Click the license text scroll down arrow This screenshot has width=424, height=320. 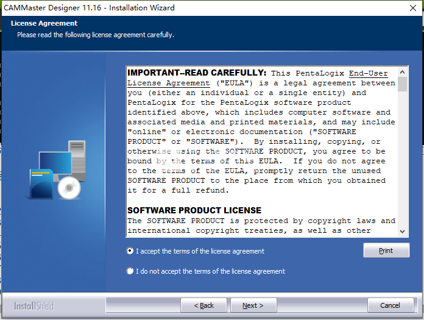402,232
